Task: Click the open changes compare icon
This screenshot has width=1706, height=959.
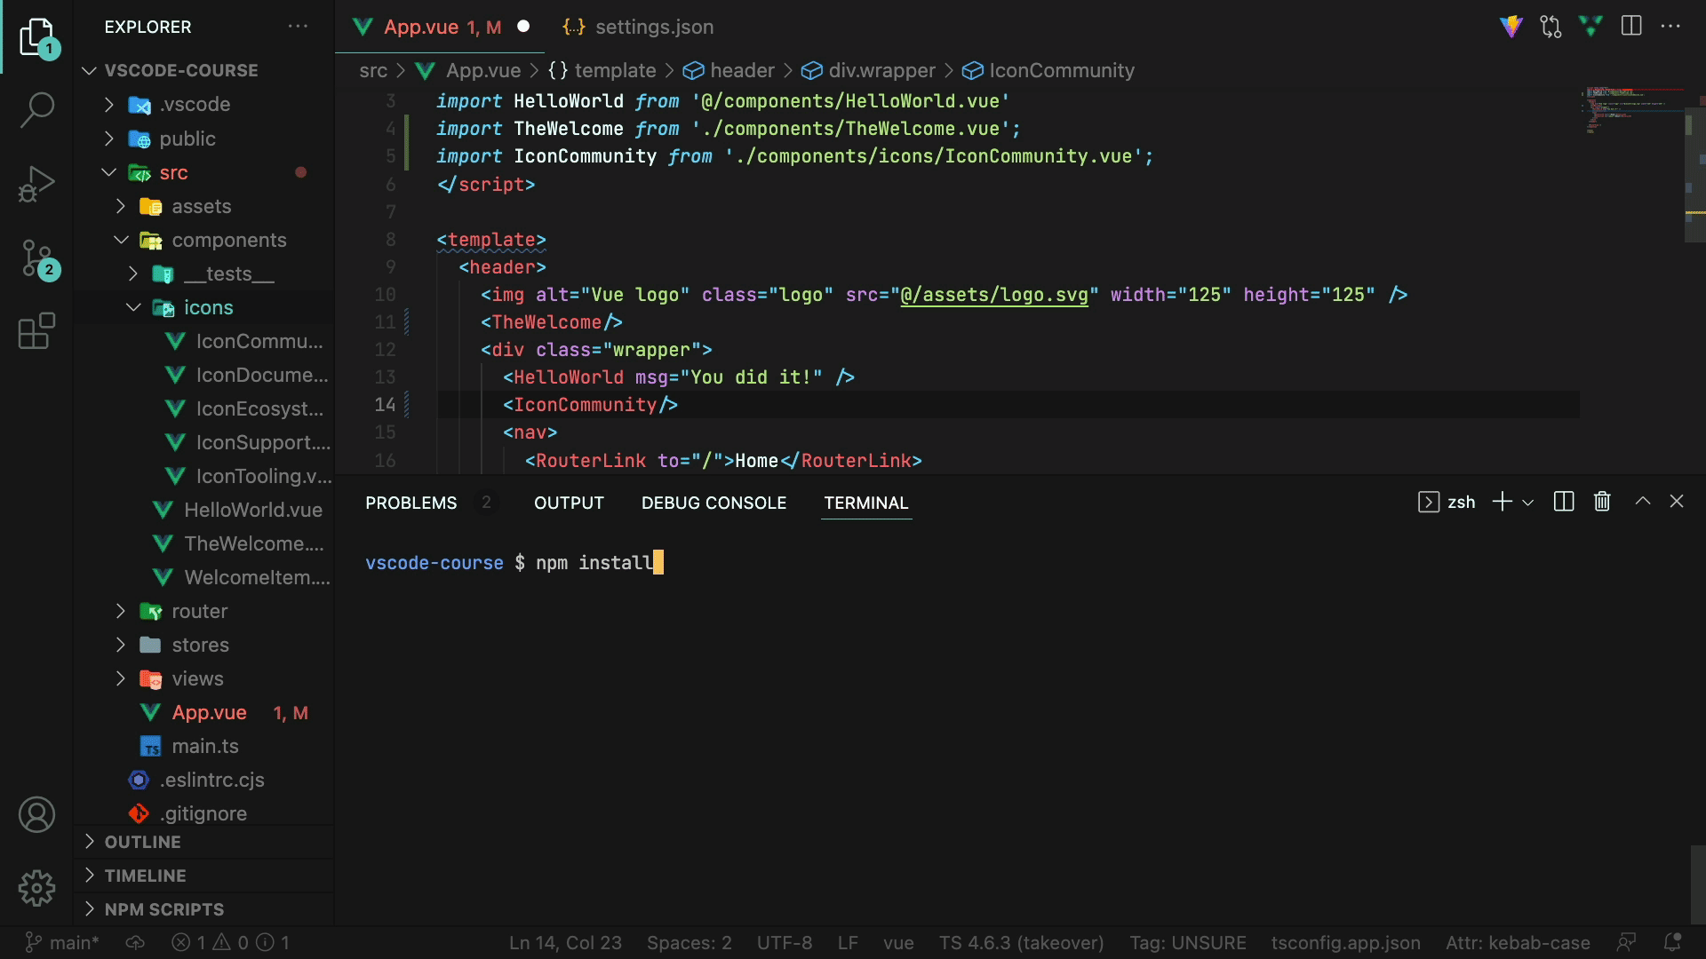Action: click(x=1551, y=27)
